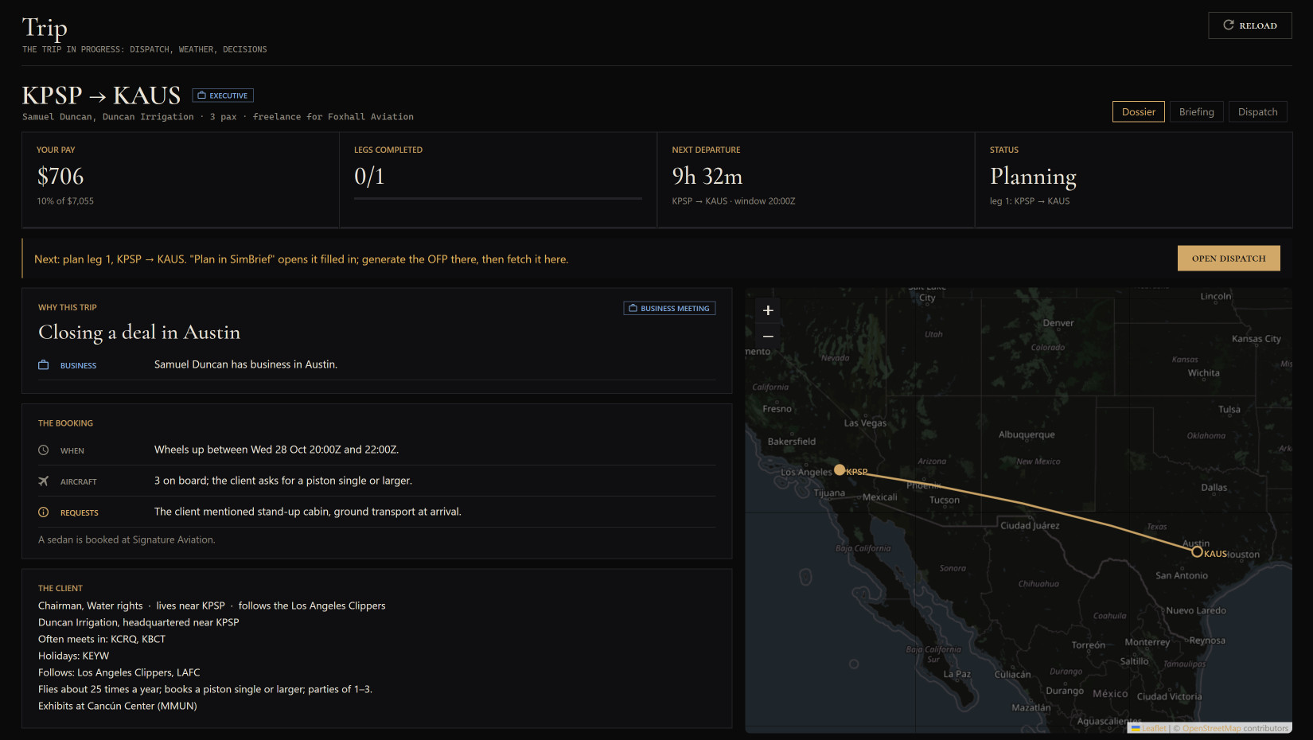The width and height of the screenshot is (1313, 740).
Task: Click the Wheels up time window text
Action: click(276, 450)
